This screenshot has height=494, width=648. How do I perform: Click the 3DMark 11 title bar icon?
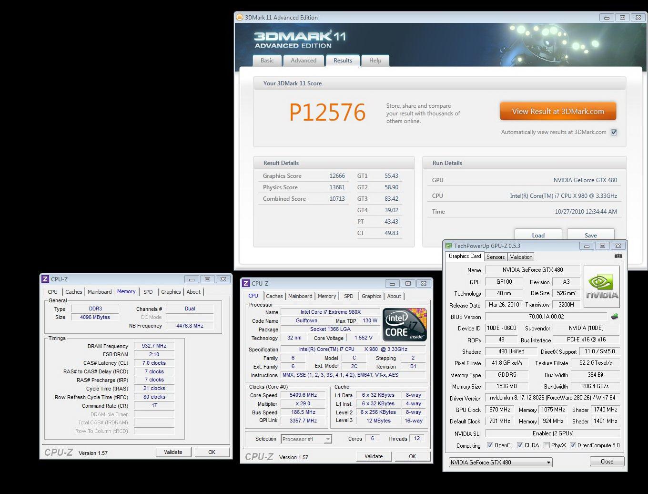(240, 17)
